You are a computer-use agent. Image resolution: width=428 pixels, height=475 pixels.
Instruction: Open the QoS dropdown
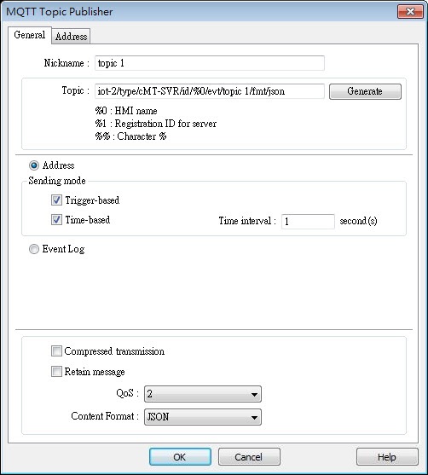(203, 394)
